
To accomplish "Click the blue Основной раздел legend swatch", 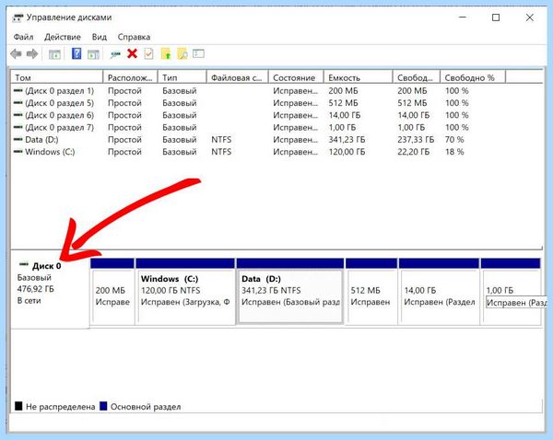I will click(x=103, y=406).
